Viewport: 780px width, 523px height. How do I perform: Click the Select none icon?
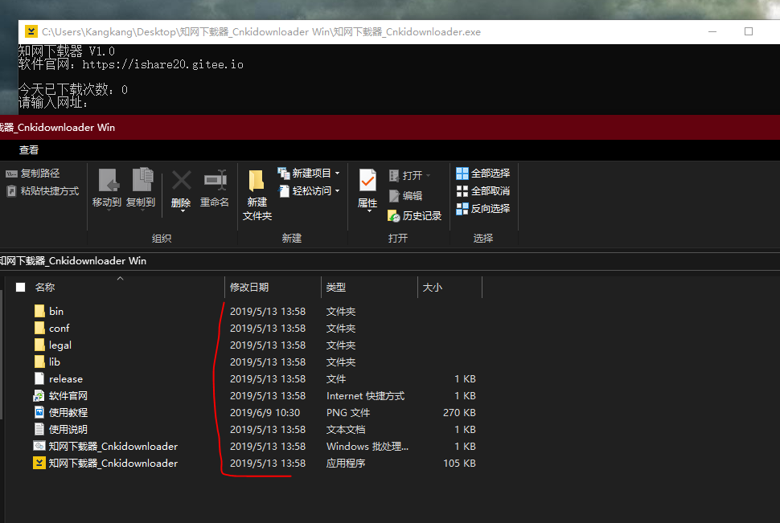(x=462, y=191)
